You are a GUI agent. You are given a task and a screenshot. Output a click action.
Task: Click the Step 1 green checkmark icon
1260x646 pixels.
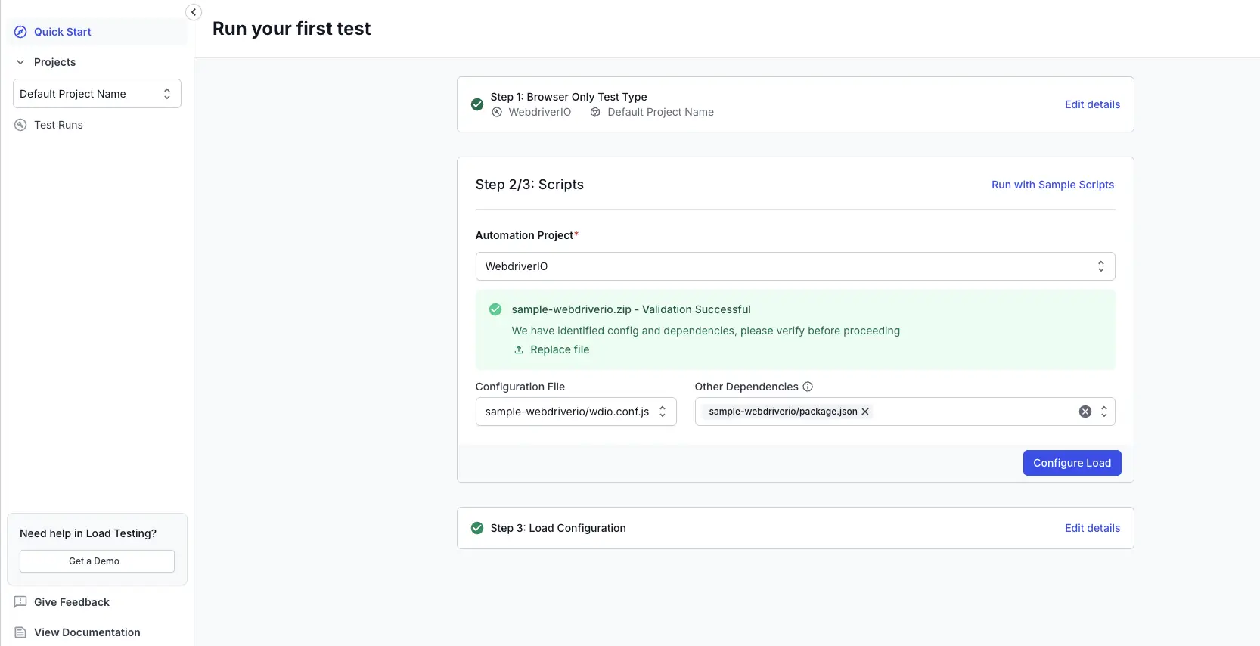(x=477, y=104)
